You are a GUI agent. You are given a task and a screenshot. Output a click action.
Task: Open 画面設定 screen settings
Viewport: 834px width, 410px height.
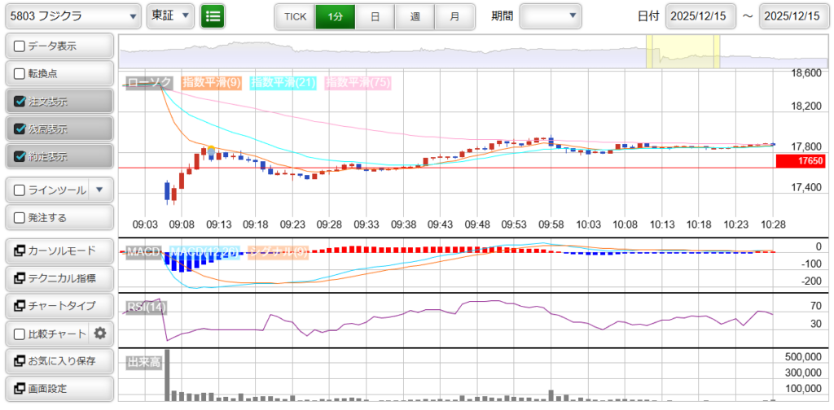pos(59,388)
